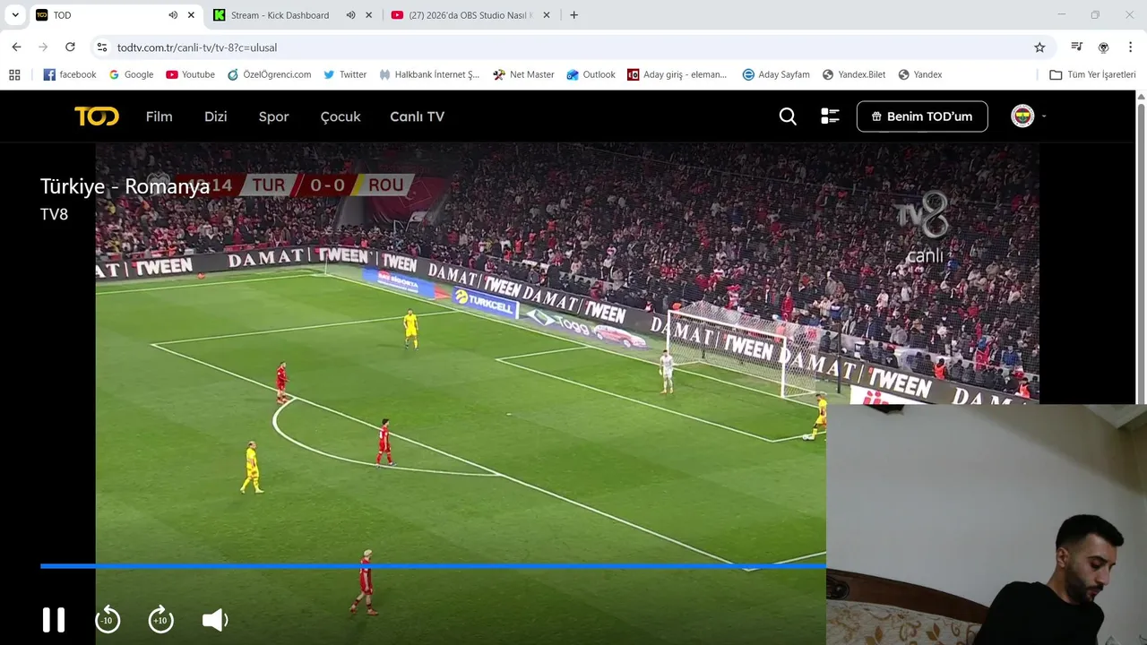Open the Yandex bookmark
The height and width of the screenshot is (645, 1147).
click(920, 74)
